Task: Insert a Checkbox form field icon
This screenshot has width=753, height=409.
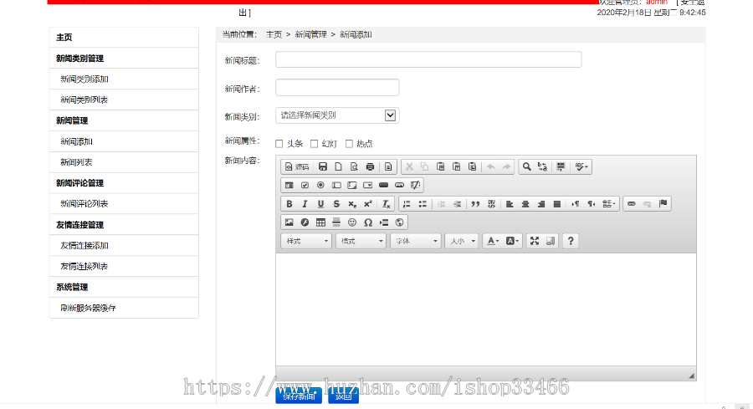Action: coord(305,186)
